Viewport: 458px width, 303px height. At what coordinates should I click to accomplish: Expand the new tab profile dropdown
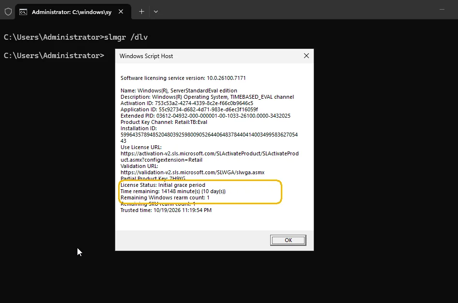[156, 12]
